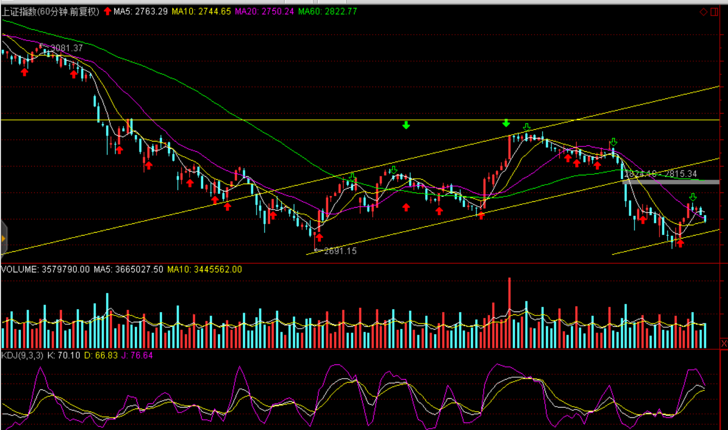Screen dimensions: 728x430
Task: Select the MA60 green moving average label
Action: click(x=327, y=11)
